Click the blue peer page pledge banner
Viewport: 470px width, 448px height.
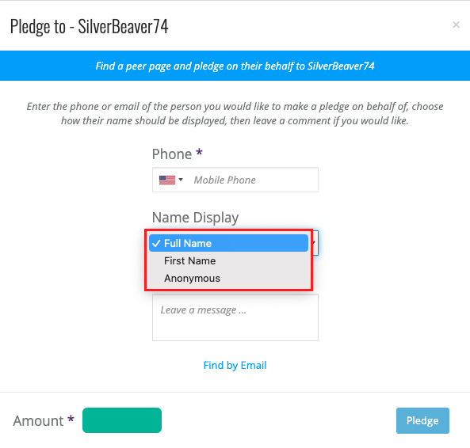coord(235,66)
